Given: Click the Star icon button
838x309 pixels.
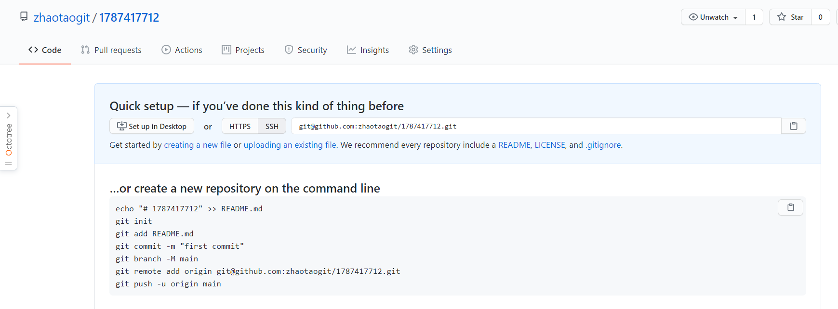Looking at the screenshot, I should click(x=790, y=17).
